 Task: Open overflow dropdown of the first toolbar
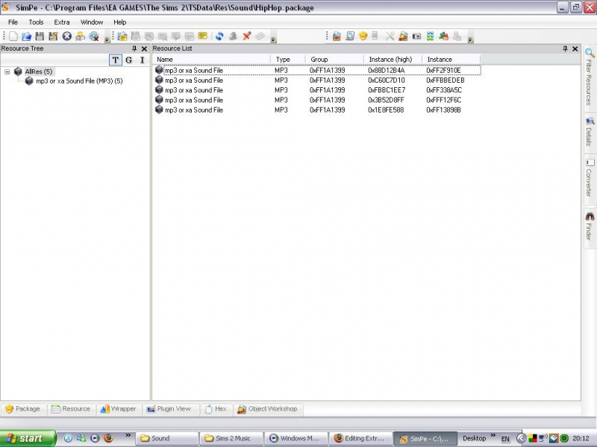click(x=107, y=39)
